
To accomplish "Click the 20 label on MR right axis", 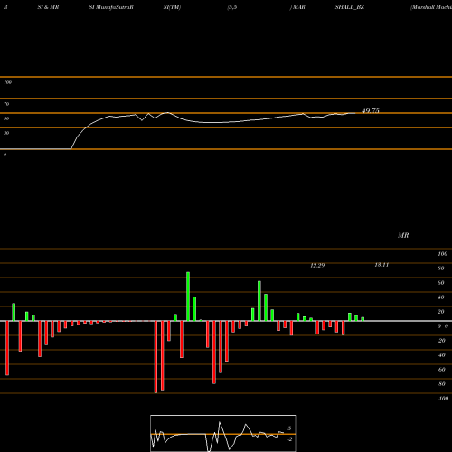I will click(441, 312).
